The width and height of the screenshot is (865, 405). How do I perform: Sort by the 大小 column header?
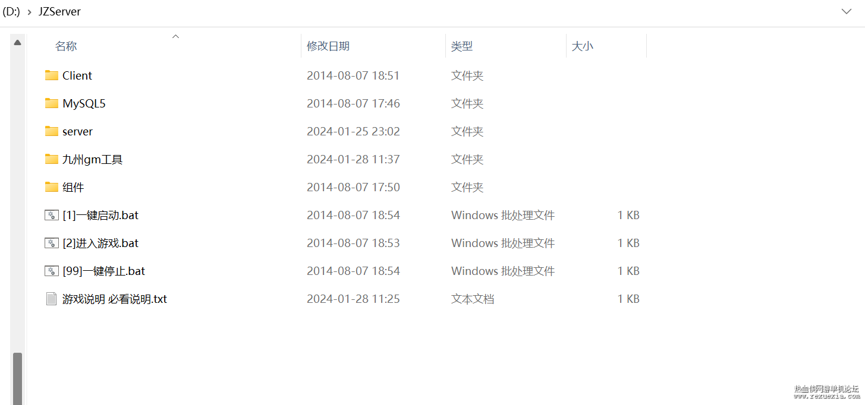[x=583, y=46]
